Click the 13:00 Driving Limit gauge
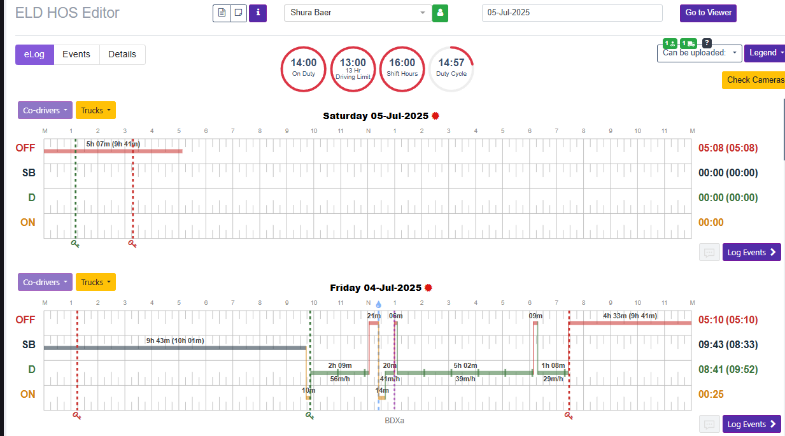785x436 pixels. tap(353, 69)
